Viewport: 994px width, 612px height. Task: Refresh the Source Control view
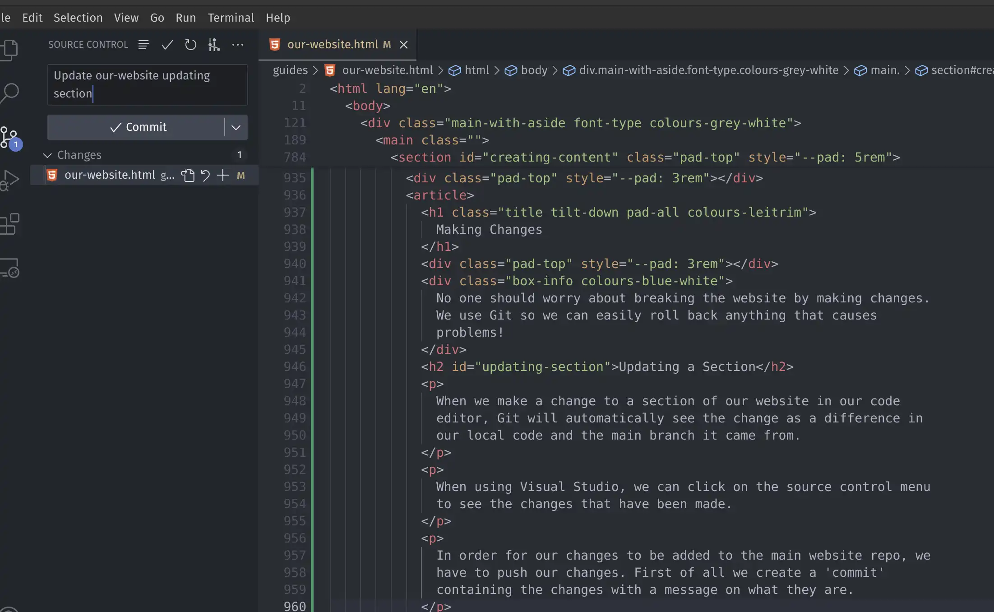coord(191,45)
